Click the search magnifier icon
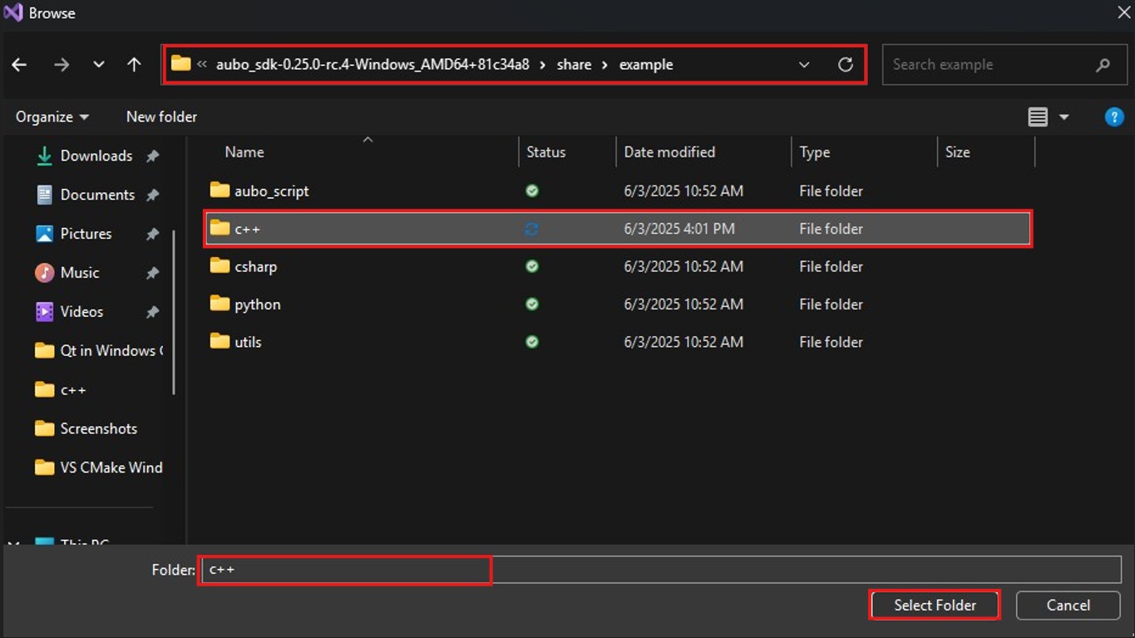Image resolution: width=1135 pixels, height=638 pixels. (1103, 65)
